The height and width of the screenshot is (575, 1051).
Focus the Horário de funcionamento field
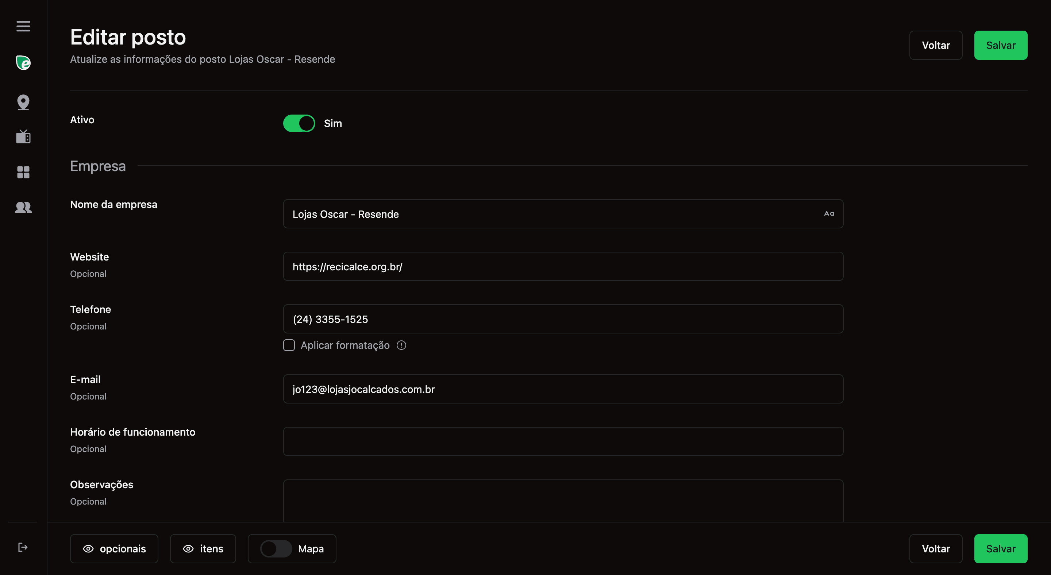(x=563, y=441)
